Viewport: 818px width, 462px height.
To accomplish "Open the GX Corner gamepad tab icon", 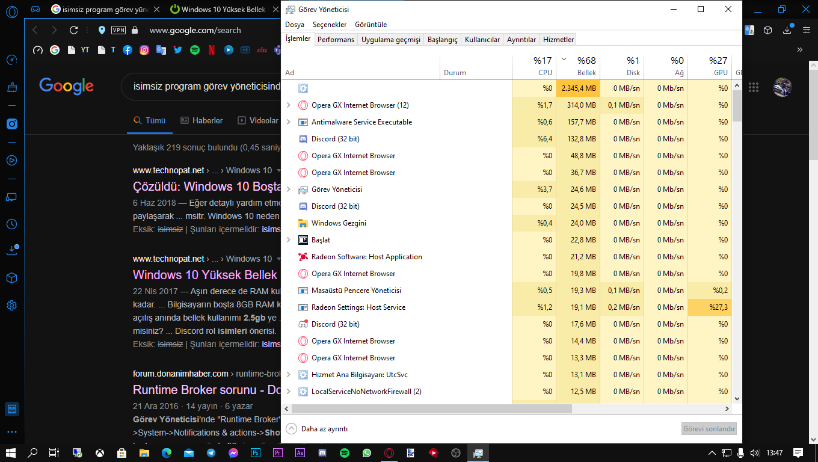I will tap(36, 10).
